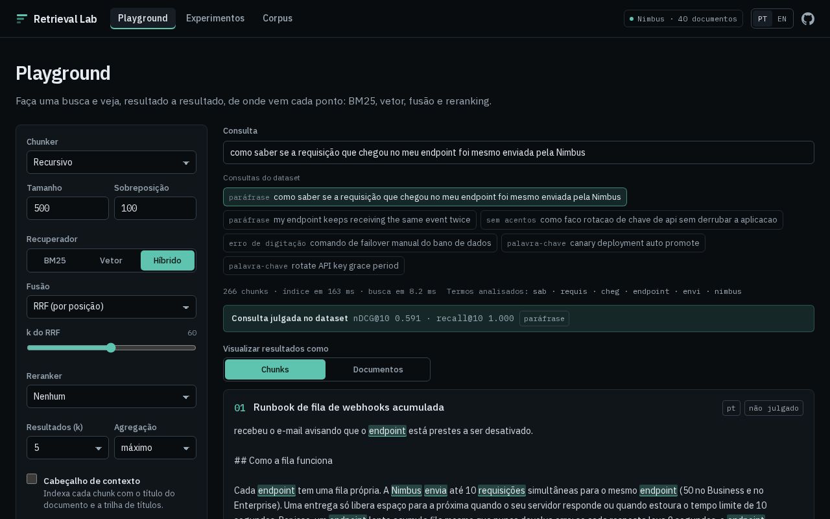Select the 'comando de failover manual' query chip
Screen dimensions: 830x519
click(360, 243)
